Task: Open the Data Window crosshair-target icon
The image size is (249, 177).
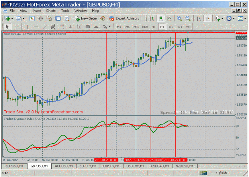Action: point(41,19)
